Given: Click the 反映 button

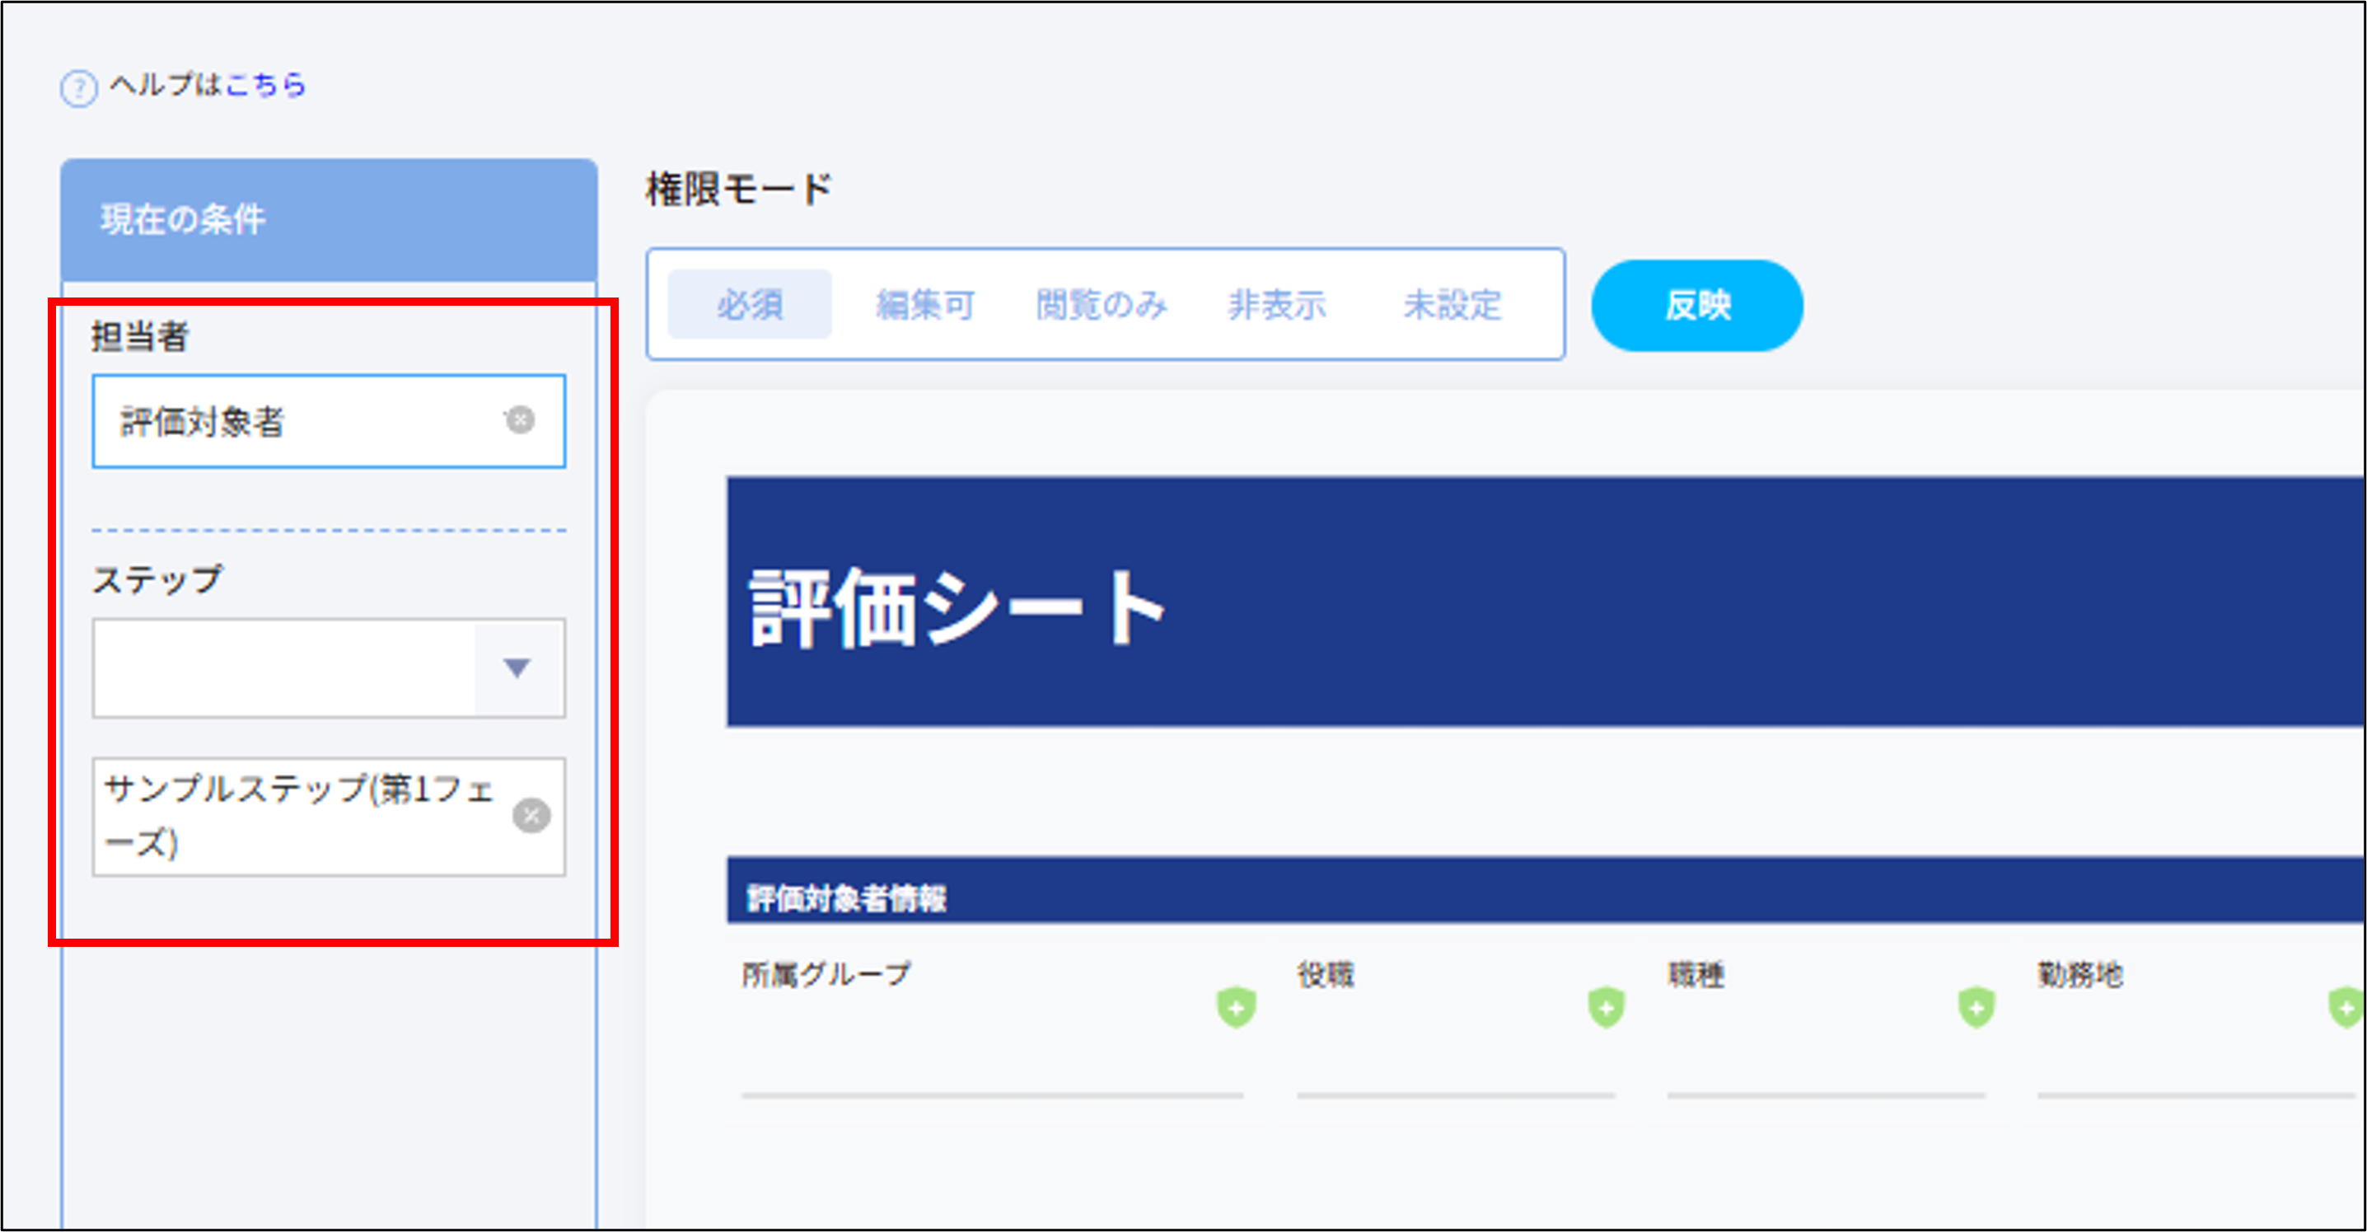Looking at the screenshot, I should pos(1696,305).
